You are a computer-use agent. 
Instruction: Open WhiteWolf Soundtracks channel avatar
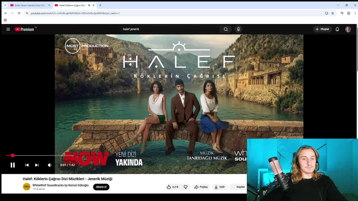27,187
